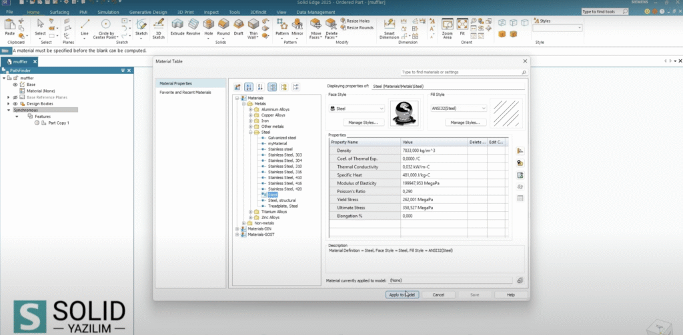Click the Yield Stress value 262,001 MegaPa
This screenshot has height=335, width=683.
pyautogui.click(x=434, y=200)
